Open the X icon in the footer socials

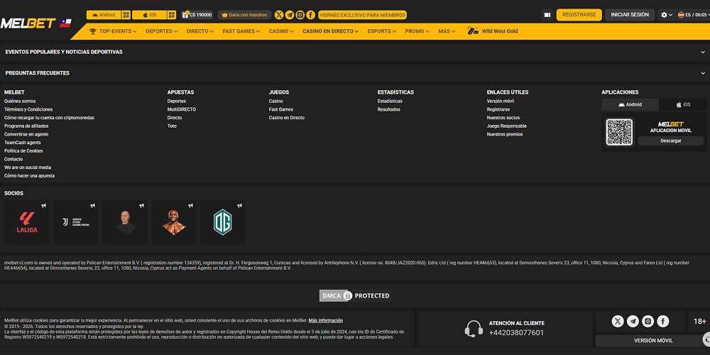pyautogui.click(x=618, y=322)
